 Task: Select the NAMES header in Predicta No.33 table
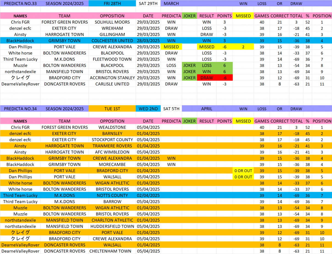pyautogui.click(x=20, y=16)
